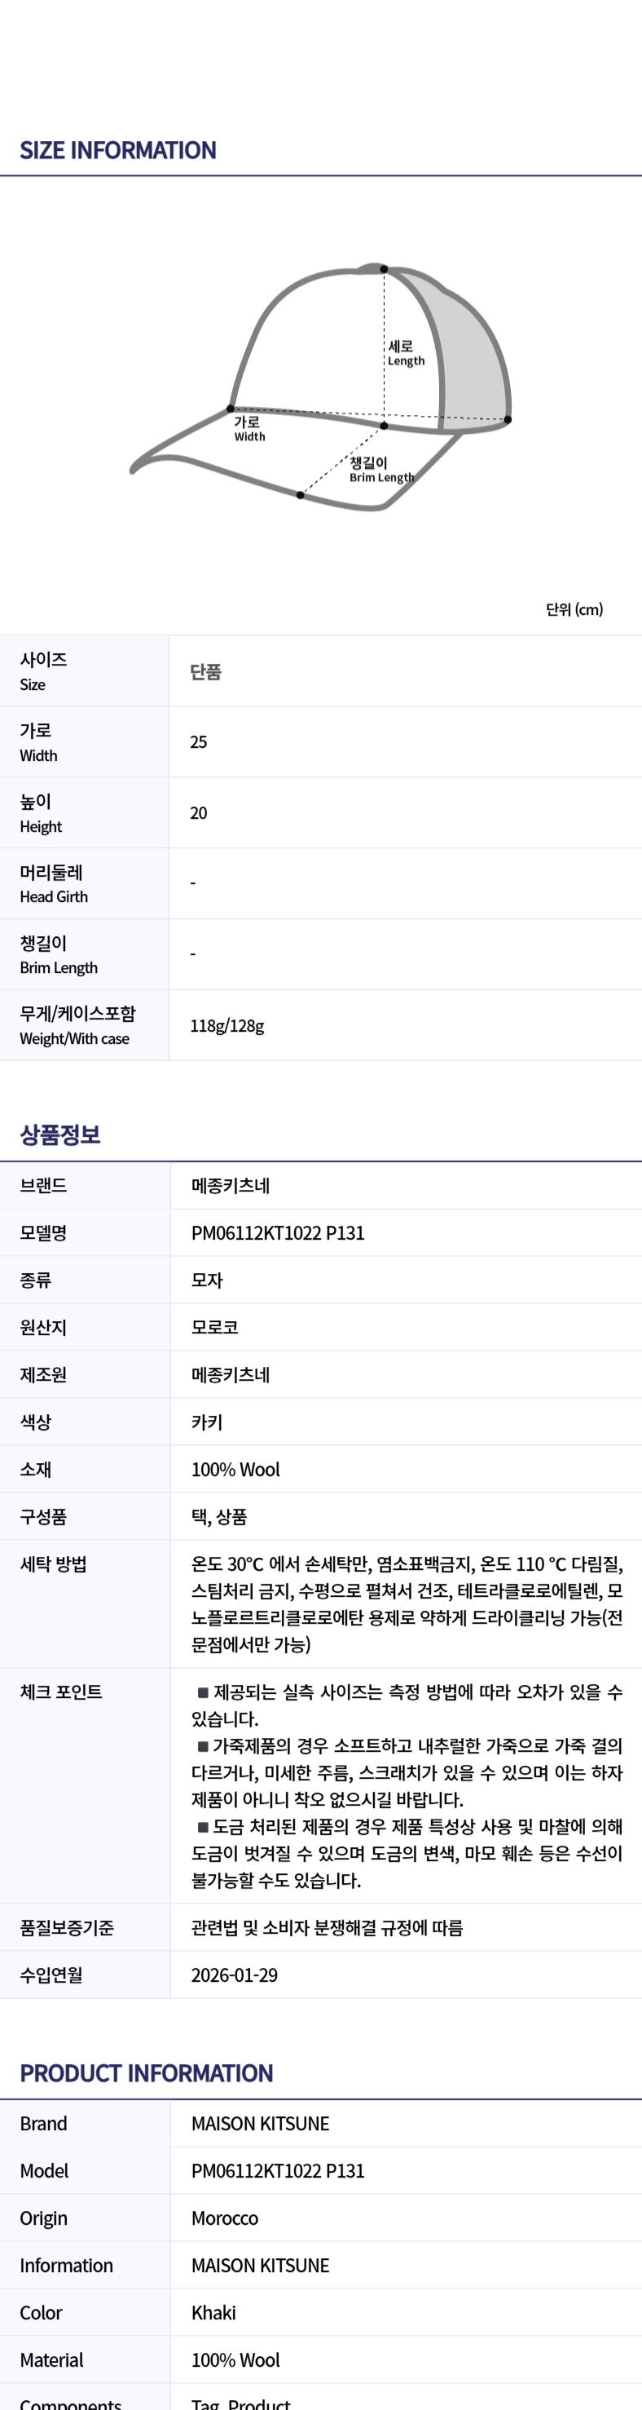Click the 세로 Length label on diagram
The height and width of the screenshot is (2410, 642).
pos(406,352)
